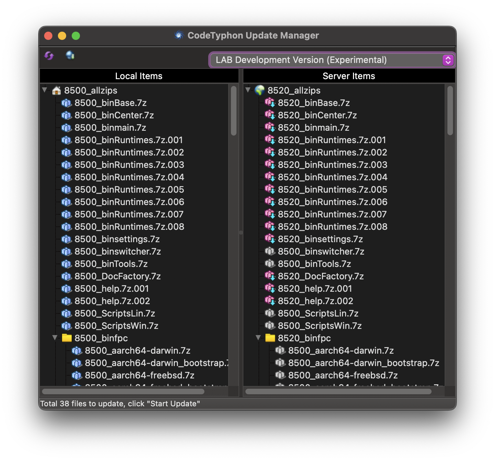Select server item 8520_binRuntimes.7z.005

click(333, 190)
